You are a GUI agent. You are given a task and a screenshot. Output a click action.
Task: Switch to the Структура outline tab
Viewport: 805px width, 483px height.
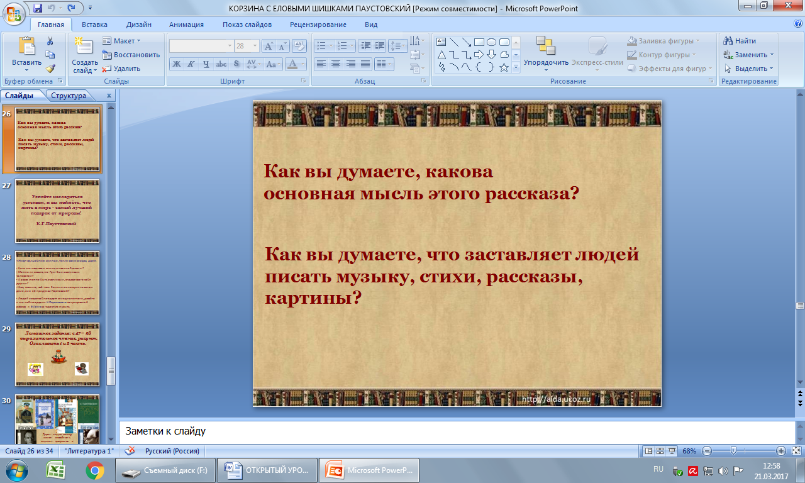[x=69, y=96]
